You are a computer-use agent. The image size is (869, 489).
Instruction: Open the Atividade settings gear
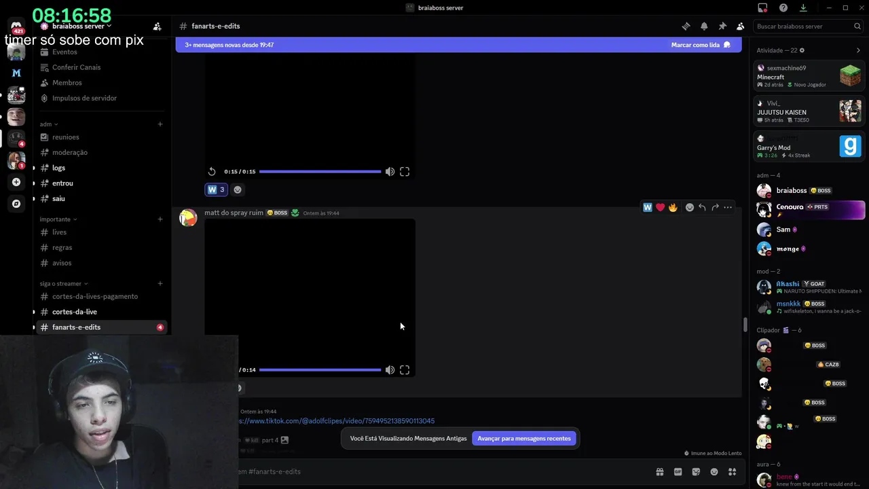pos(802,50)
